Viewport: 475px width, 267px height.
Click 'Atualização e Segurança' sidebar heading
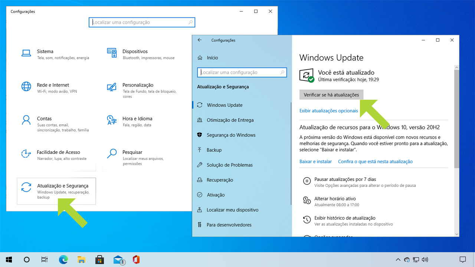tap(223, 87)
